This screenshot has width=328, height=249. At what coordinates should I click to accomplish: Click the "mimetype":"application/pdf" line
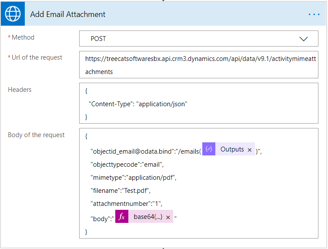tap(134, 178)
